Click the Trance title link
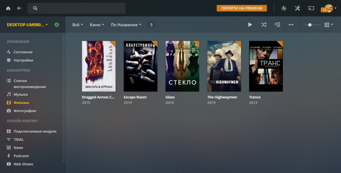The image size is (341, 173). tap(255, 97)
